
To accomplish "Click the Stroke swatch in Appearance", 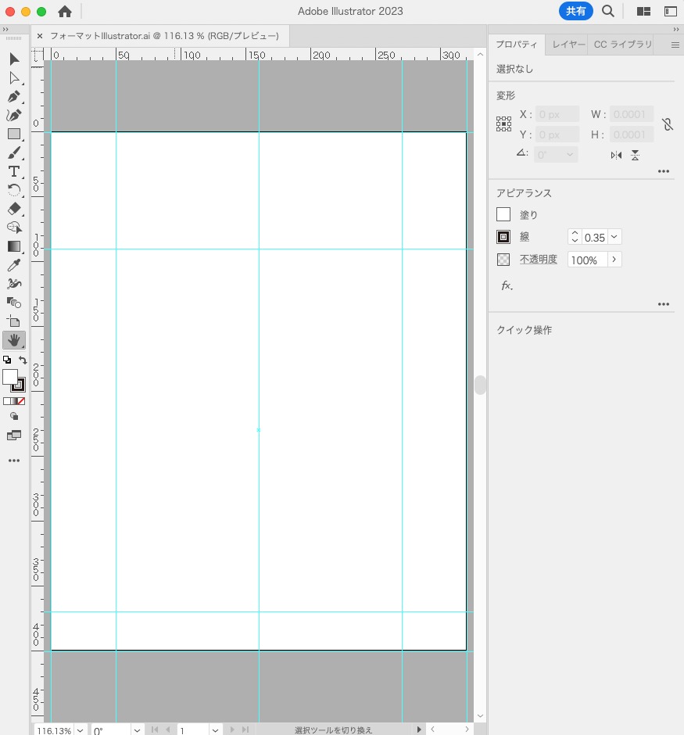I will (503, 237).
